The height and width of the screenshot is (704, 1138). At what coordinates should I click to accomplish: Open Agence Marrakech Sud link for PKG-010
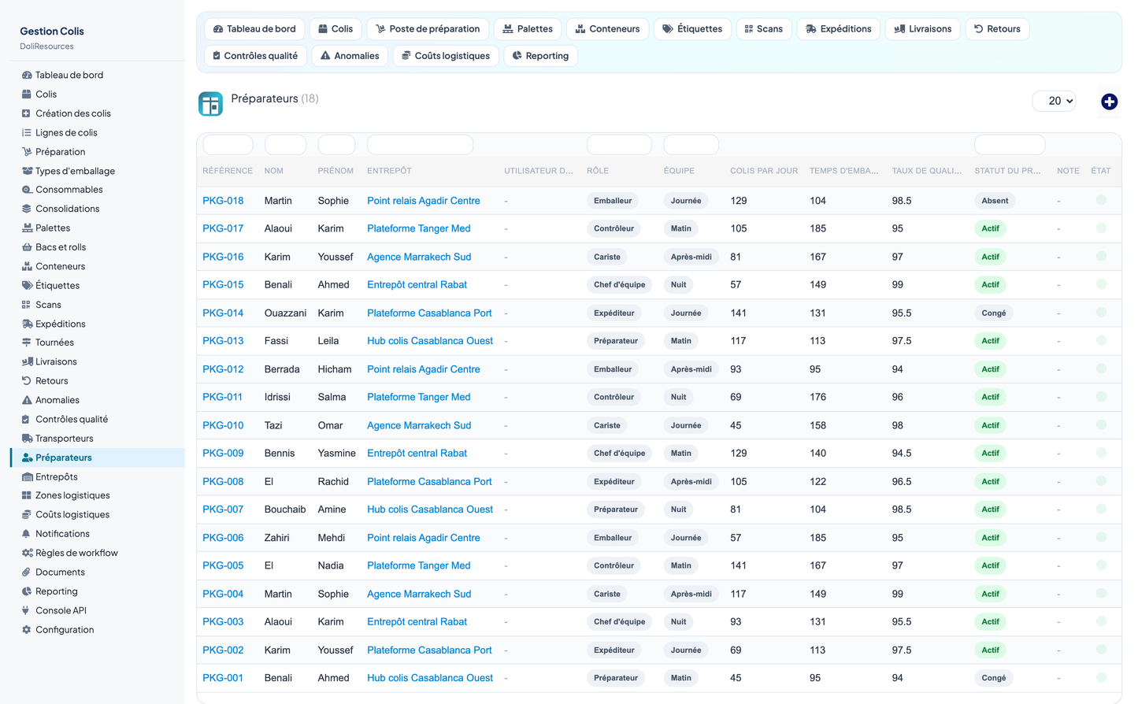click(419, 425)
